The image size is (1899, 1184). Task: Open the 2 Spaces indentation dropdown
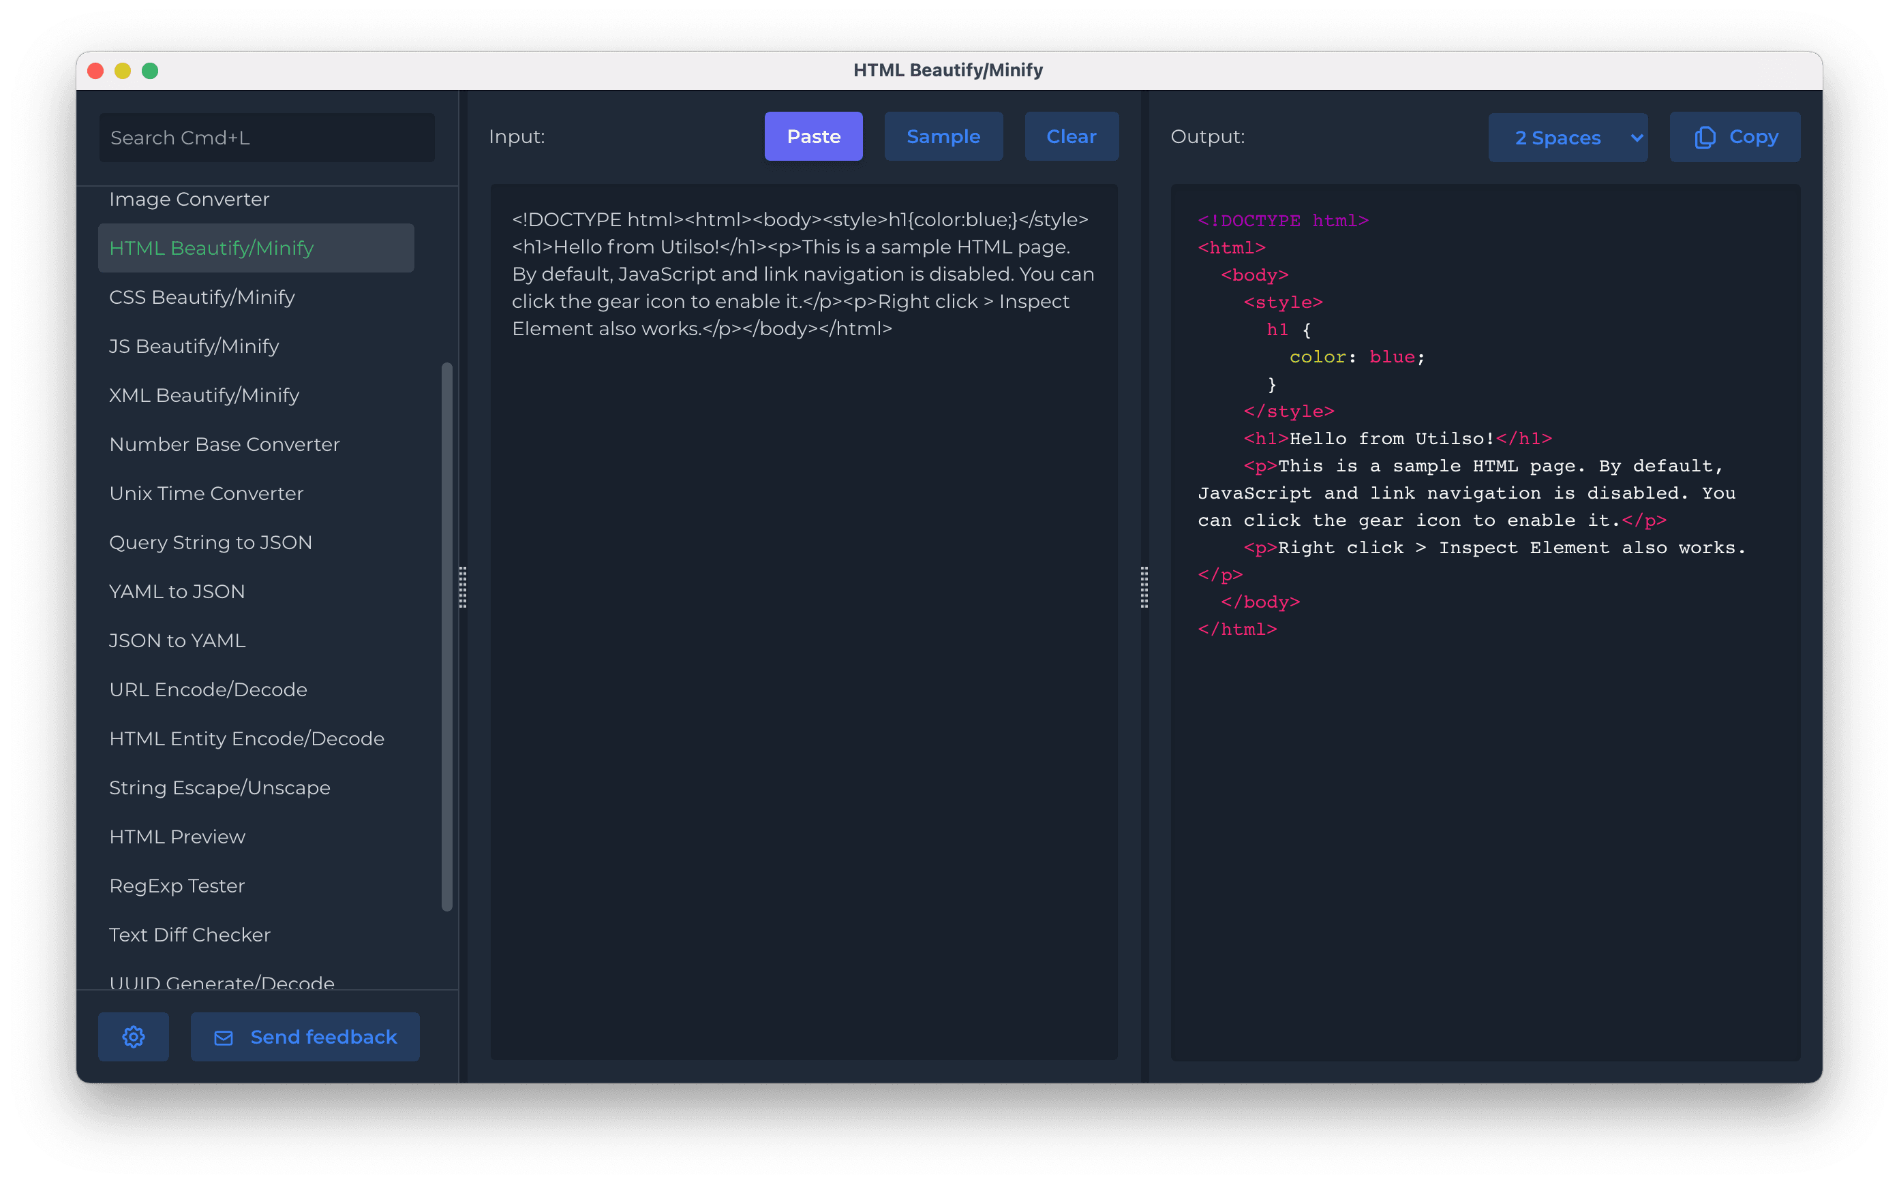click(1568, 137)
